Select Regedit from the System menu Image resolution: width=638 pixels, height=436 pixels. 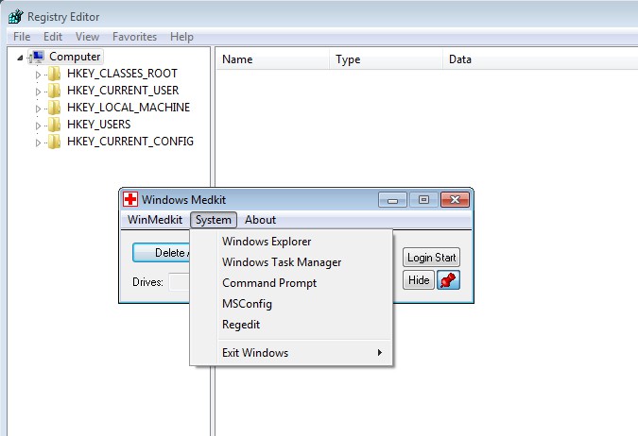(291, 325)
